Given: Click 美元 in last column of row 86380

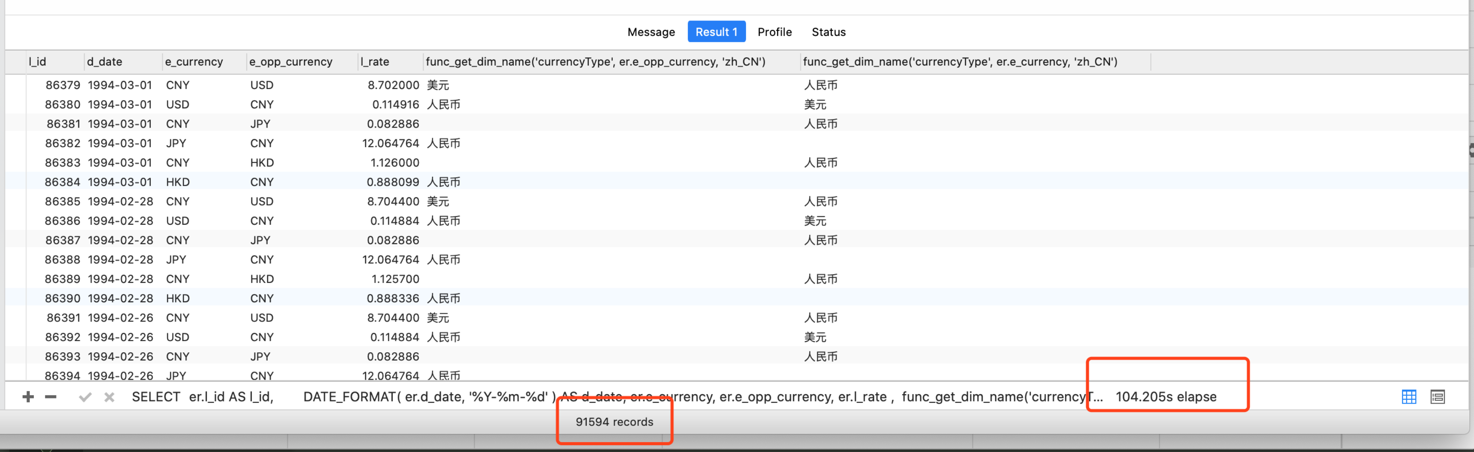Looking at the screenshot, I should click(x=815, y=105).
